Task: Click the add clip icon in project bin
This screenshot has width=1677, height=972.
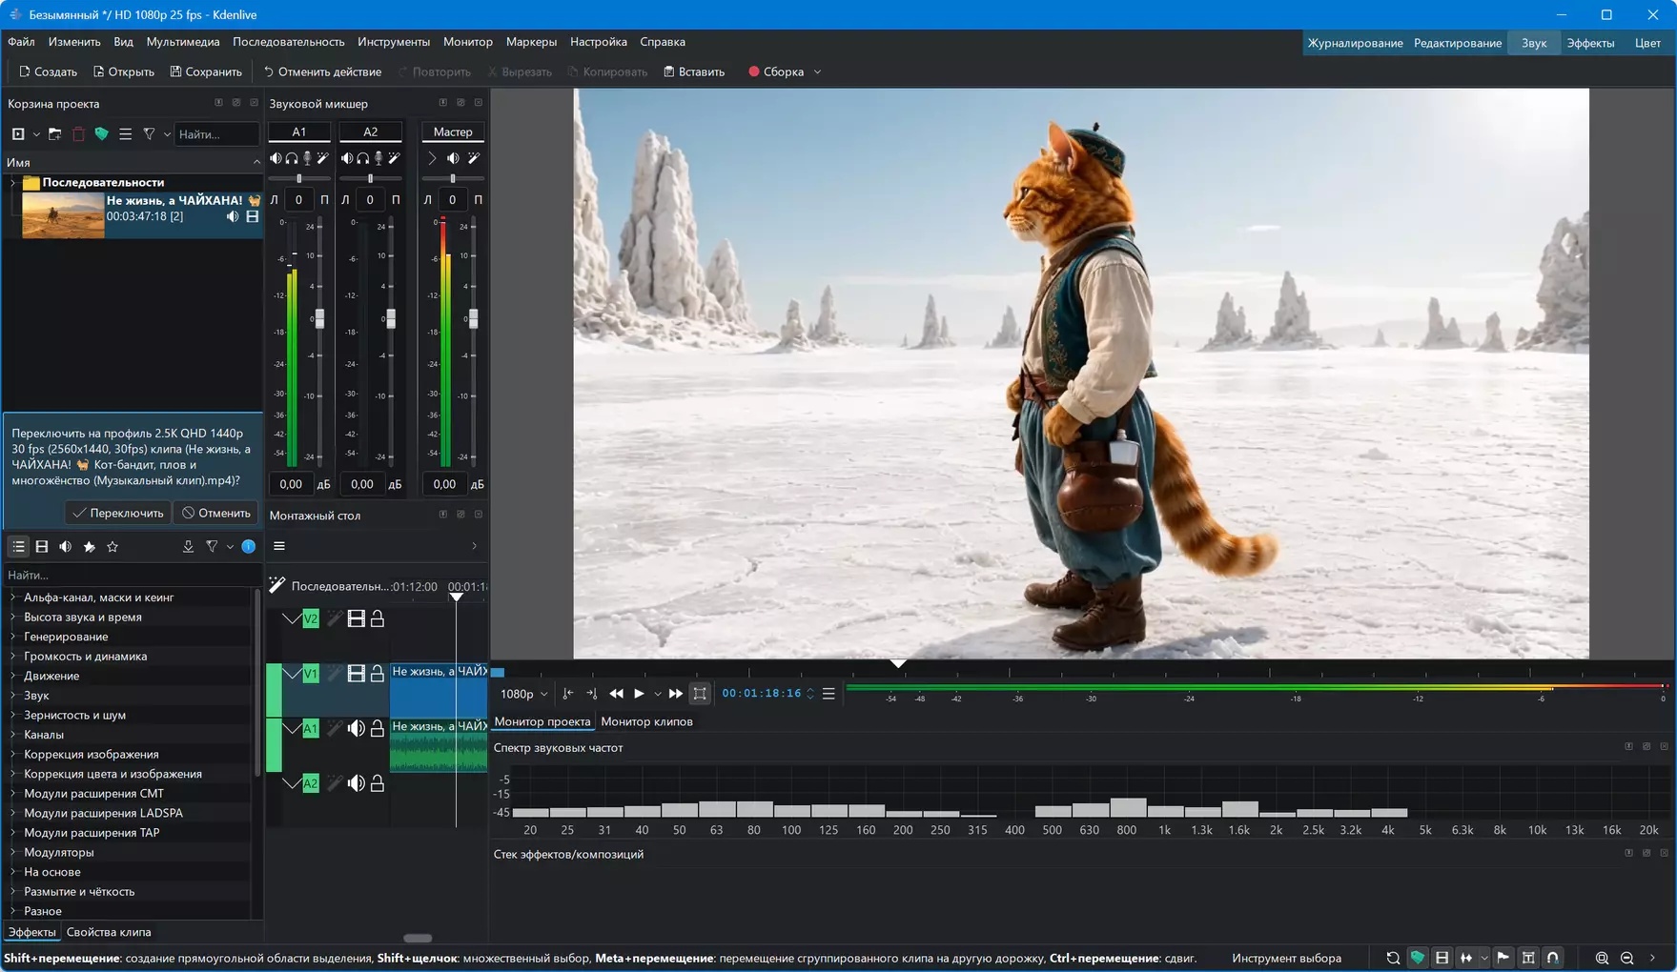Action: (x=17, y=134)
